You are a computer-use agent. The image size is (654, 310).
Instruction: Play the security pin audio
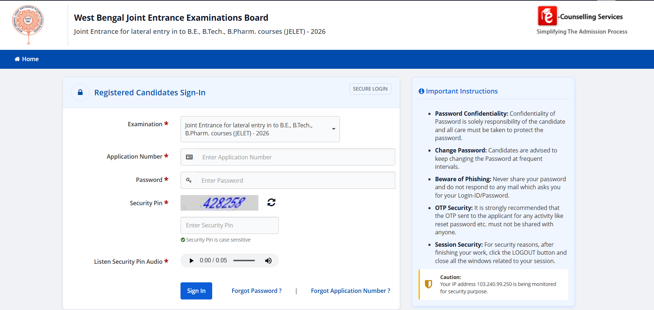pos(191,261)
